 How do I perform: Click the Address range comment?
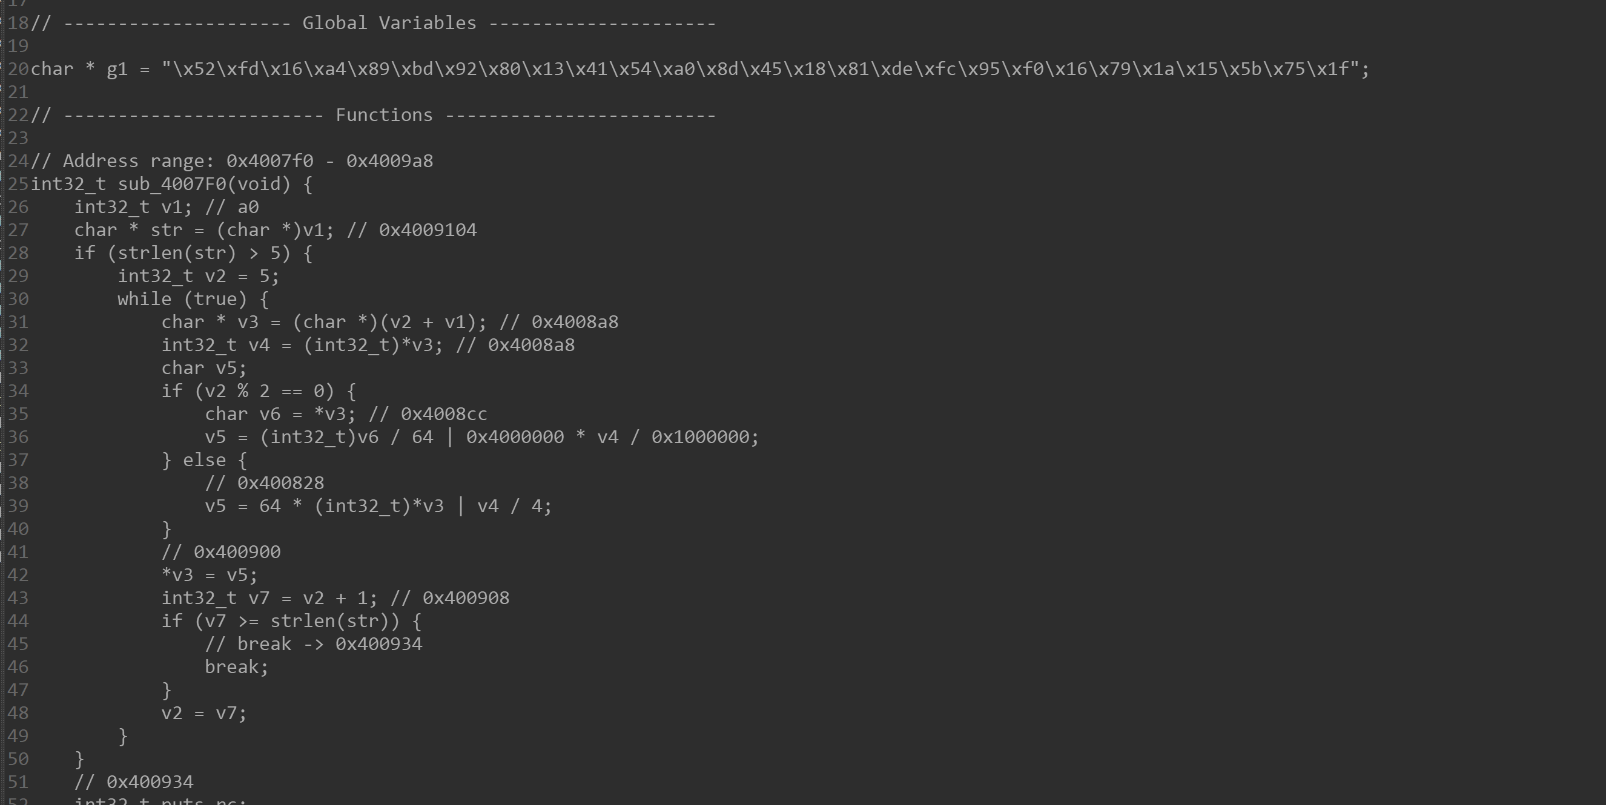(x=232, y=162)
